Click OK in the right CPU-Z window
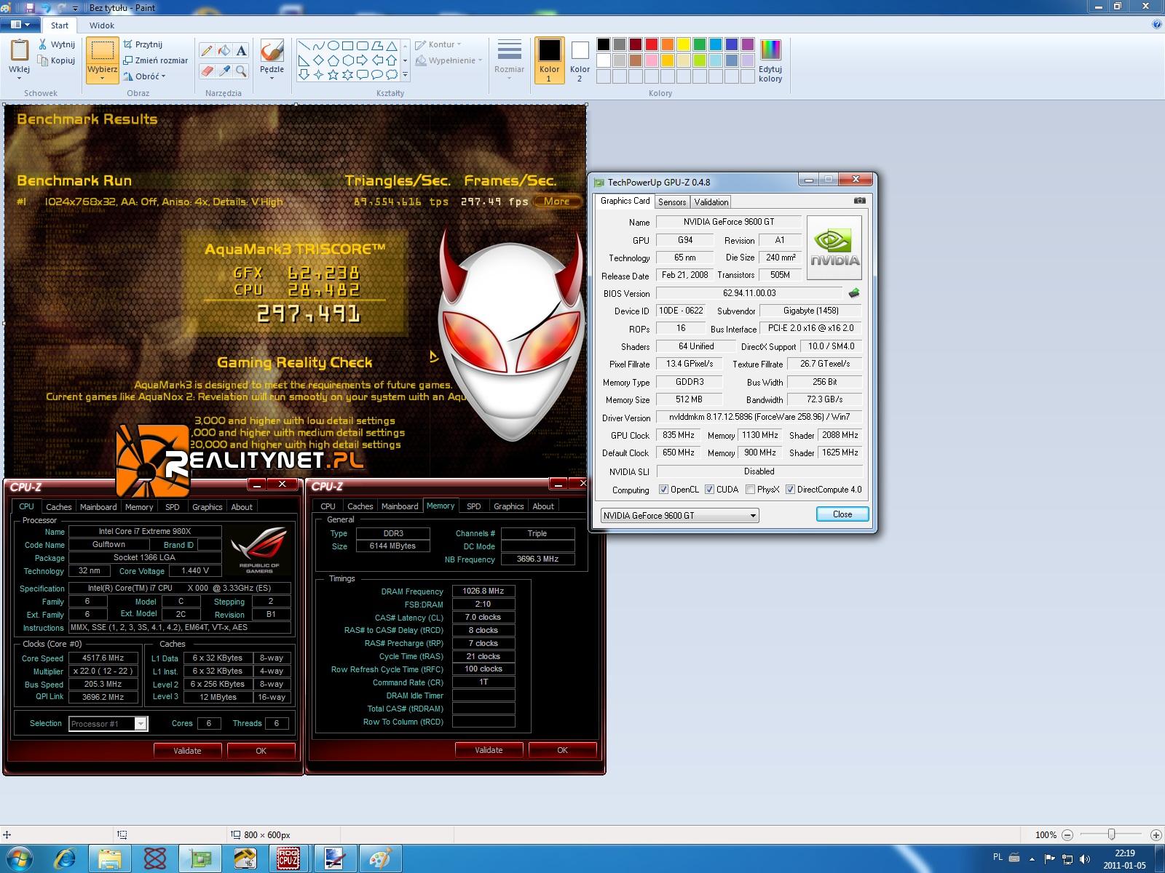1165x873 pixels. pyautogui.click(x=562, y=750)
